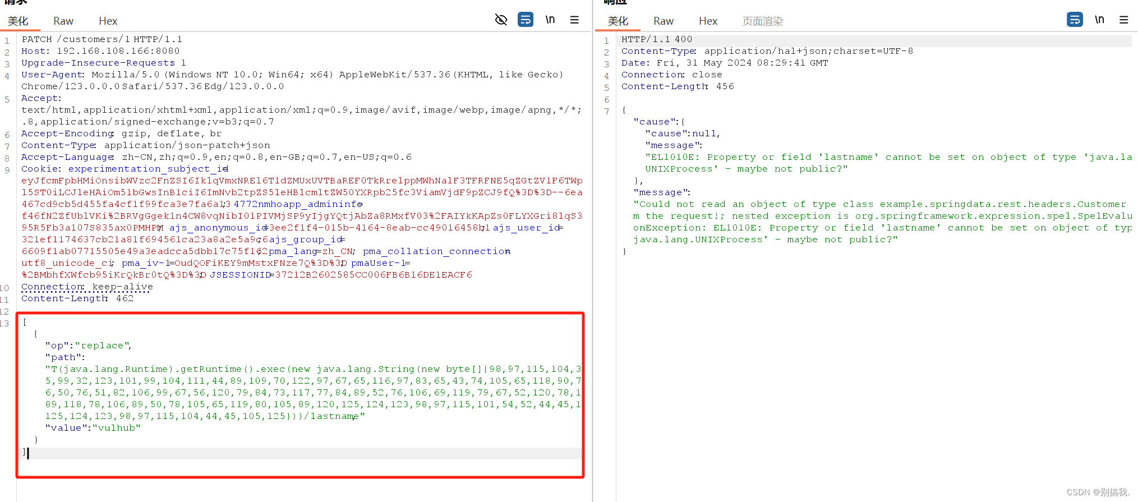Click the Host header value 192.168.108.166:8080
This screenshot has width=1138, height=502.
[x=118, y=51]
